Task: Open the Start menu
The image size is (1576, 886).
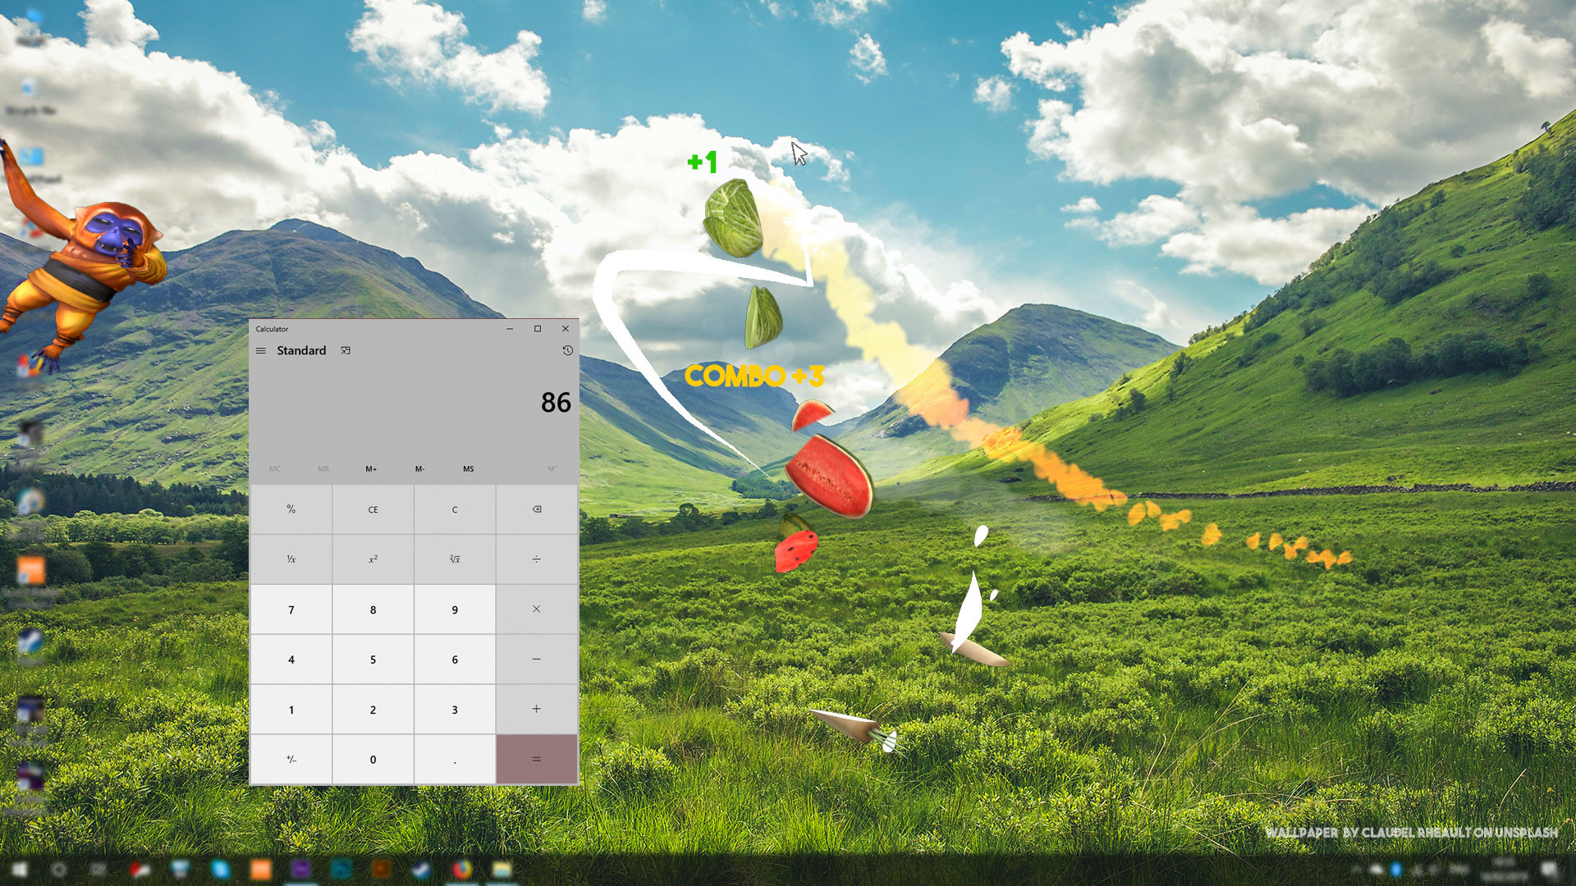Action: 18,871
